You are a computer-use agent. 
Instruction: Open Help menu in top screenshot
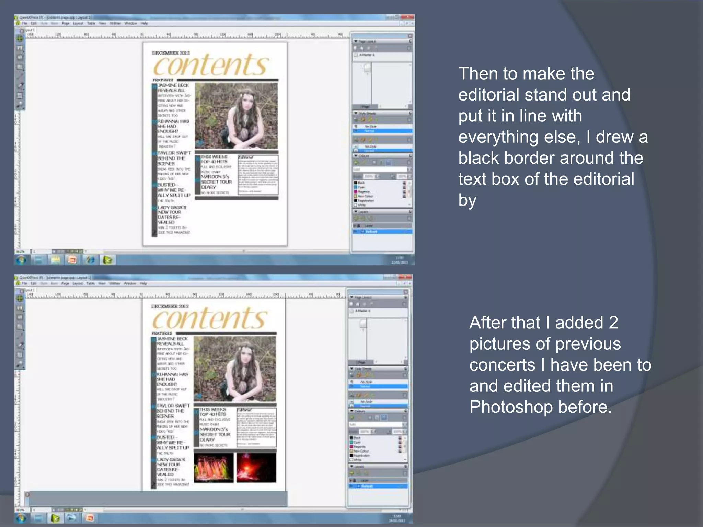click(x=144, y=23)
